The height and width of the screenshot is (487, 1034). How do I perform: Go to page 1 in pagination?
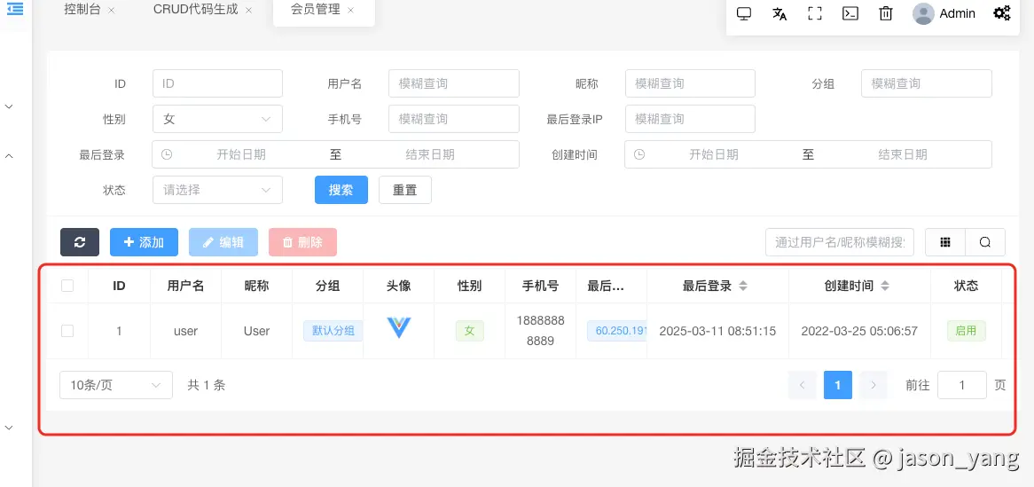click(x=837, y=385)
